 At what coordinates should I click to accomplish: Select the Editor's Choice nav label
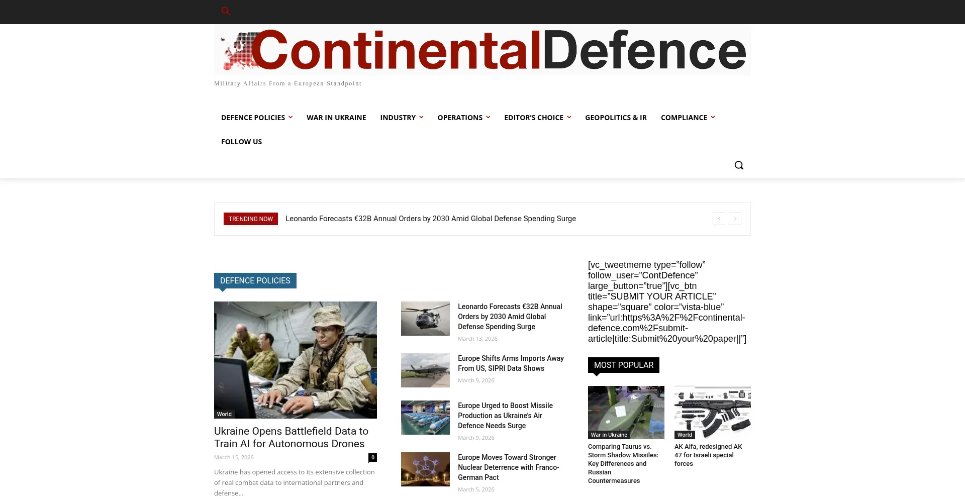534,118
